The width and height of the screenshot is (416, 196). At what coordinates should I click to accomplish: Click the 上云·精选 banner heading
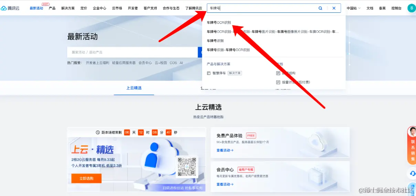(x=92, y=150)
